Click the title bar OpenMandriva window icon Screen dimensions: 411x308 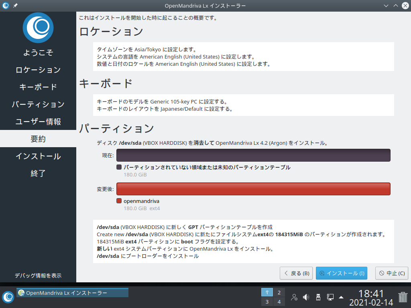tap(6, 6)
